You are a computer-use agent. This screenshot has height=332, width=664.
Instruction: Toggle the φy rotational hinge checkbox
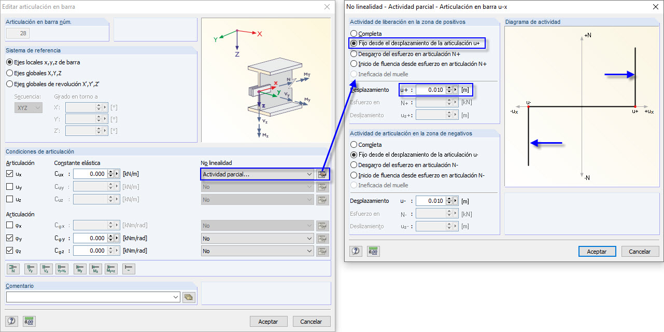(9, 238)
